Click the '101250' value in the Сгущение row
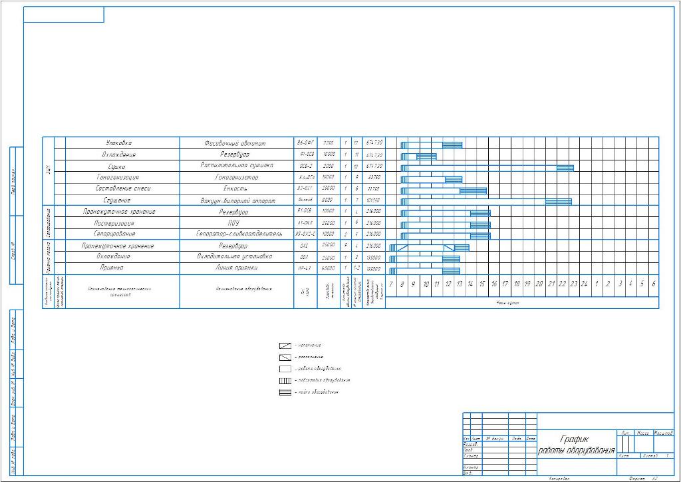This screenshot has width=681, height=482. [374, 200]
